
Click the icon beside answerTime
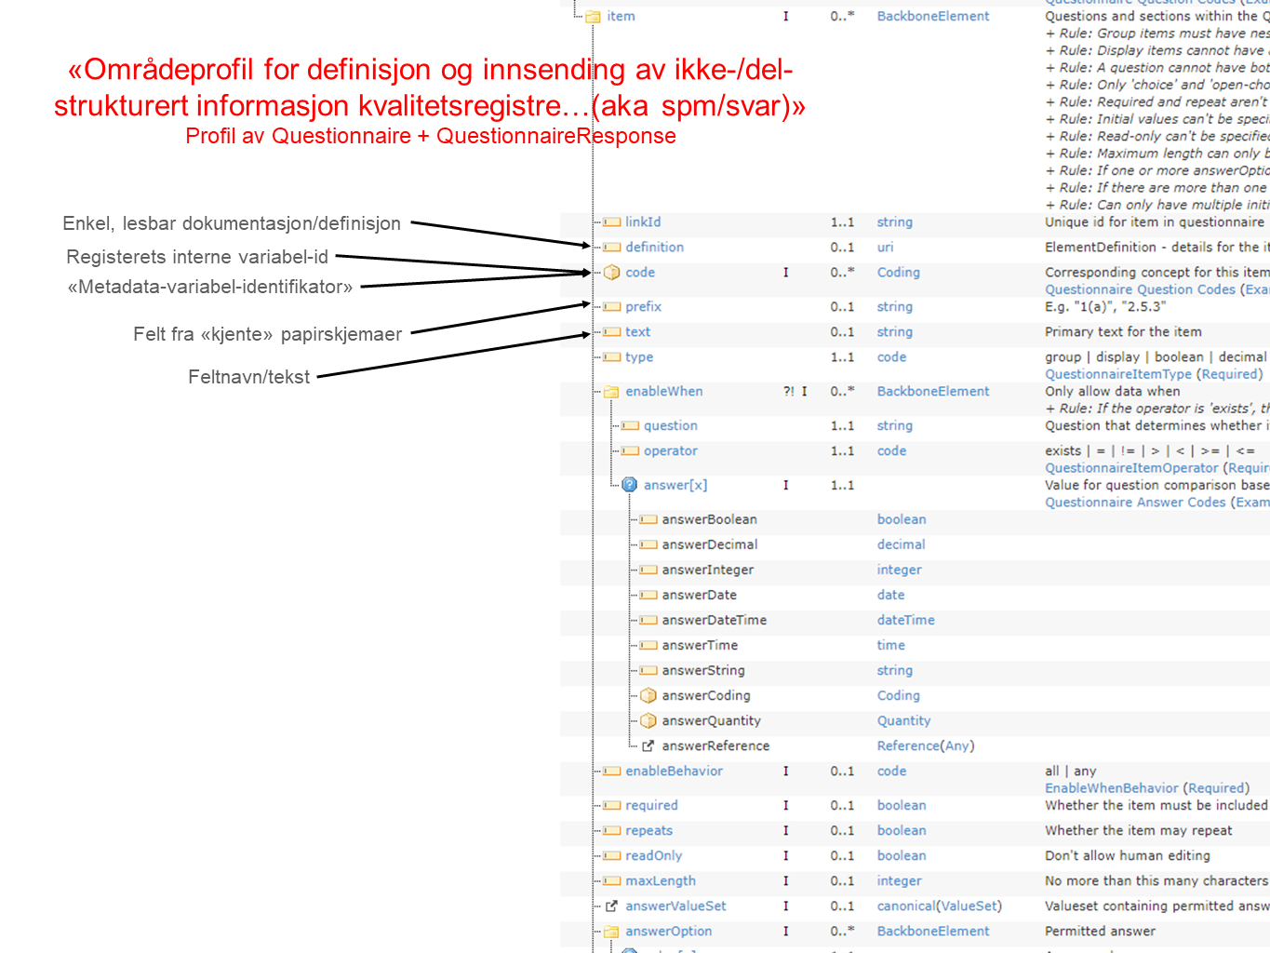point(648,646)
